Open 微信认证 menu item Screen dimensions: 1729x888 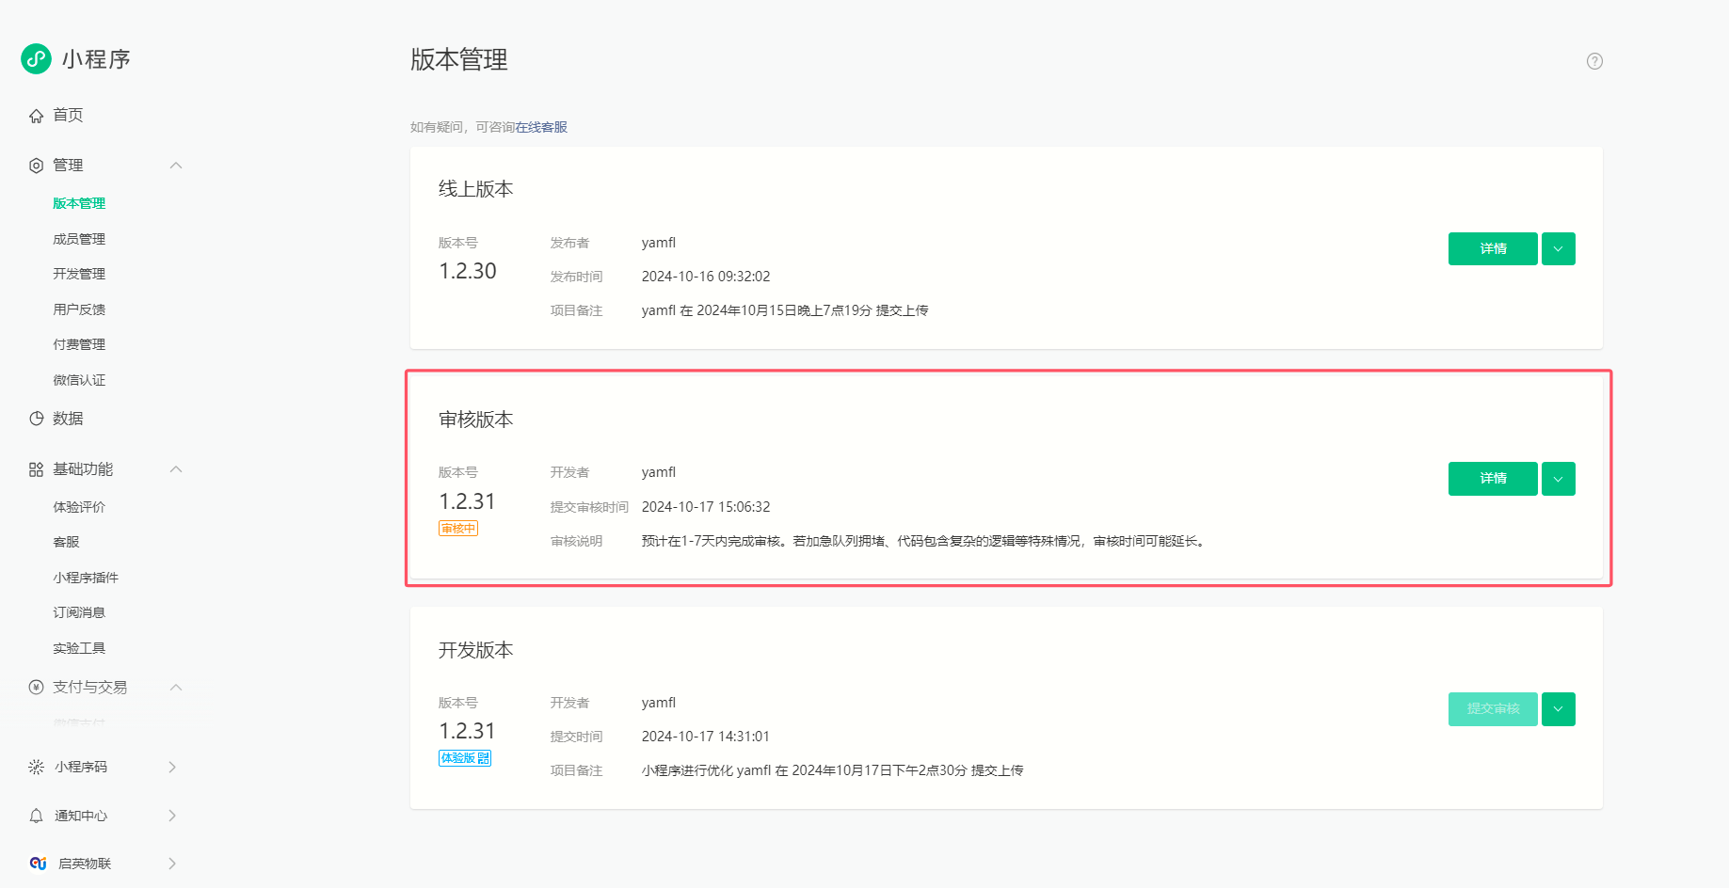coord(79,380)
